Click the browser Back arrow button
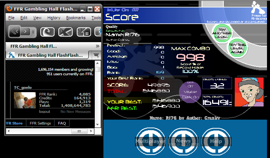The height and width of the screenshot is (158, 270). click(x=14, y=31)
